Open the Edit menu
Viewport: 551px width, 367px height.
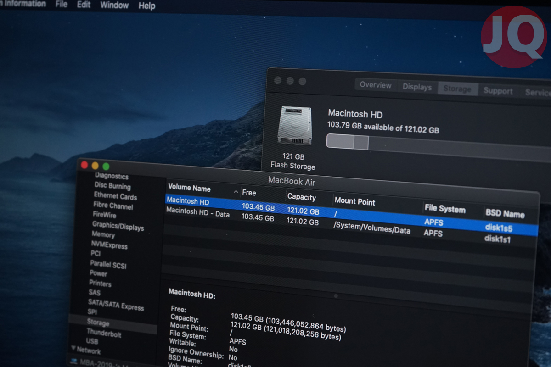84,5
